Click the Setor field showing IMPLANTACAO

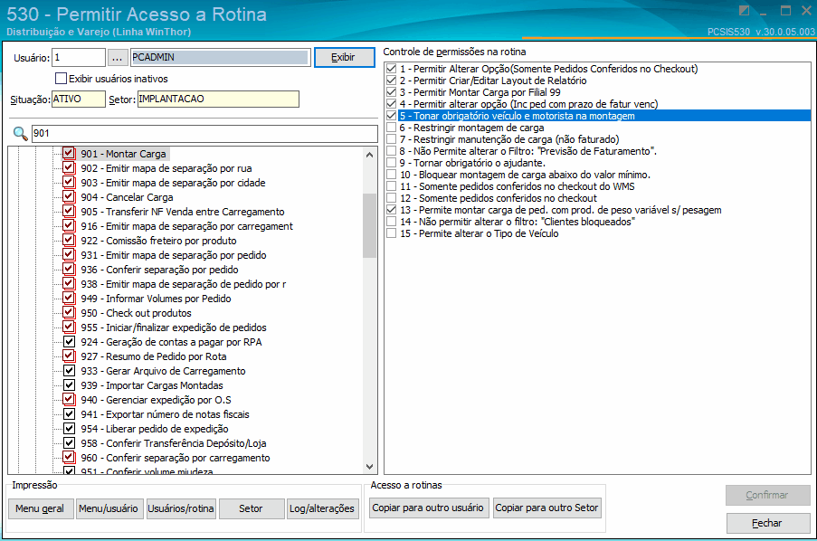pos(218,99)
